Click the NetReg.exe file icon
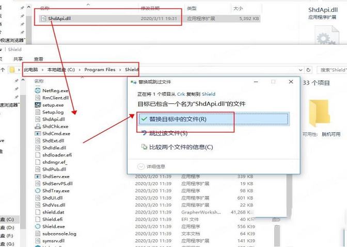 (38, 91)
